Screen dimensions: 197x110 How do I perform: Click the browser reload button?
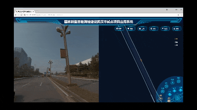point(21,15)
